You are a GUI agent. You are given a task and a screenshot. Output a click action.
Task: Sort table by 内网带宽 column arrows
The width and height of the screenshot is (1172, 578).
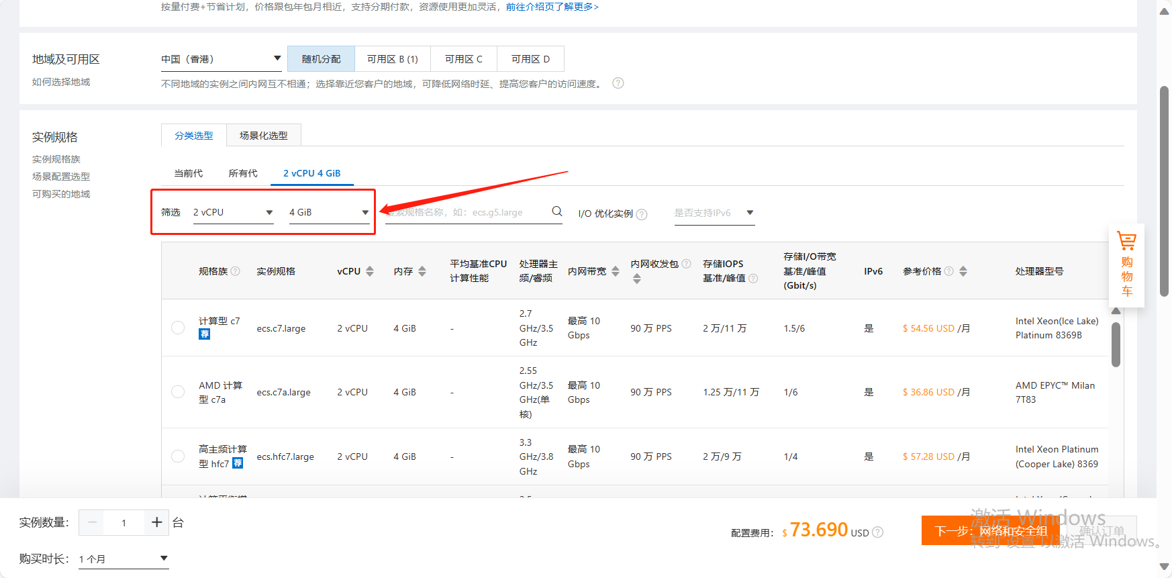pos(615,271)
